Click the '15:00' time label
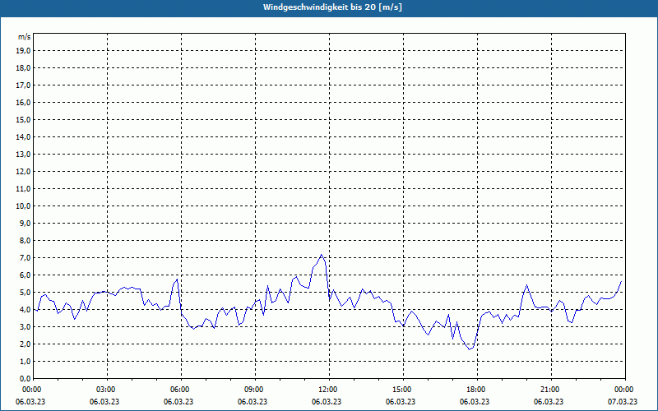The height and width of the screenshot is (411, 658). (x=401, y=390)
